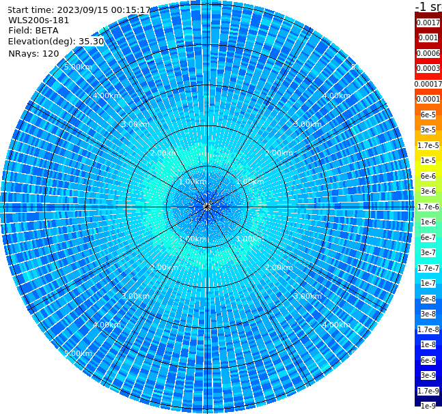Select the upper-left 1.00km range label
Screen dimensions: 442x414
pos(193,181)
